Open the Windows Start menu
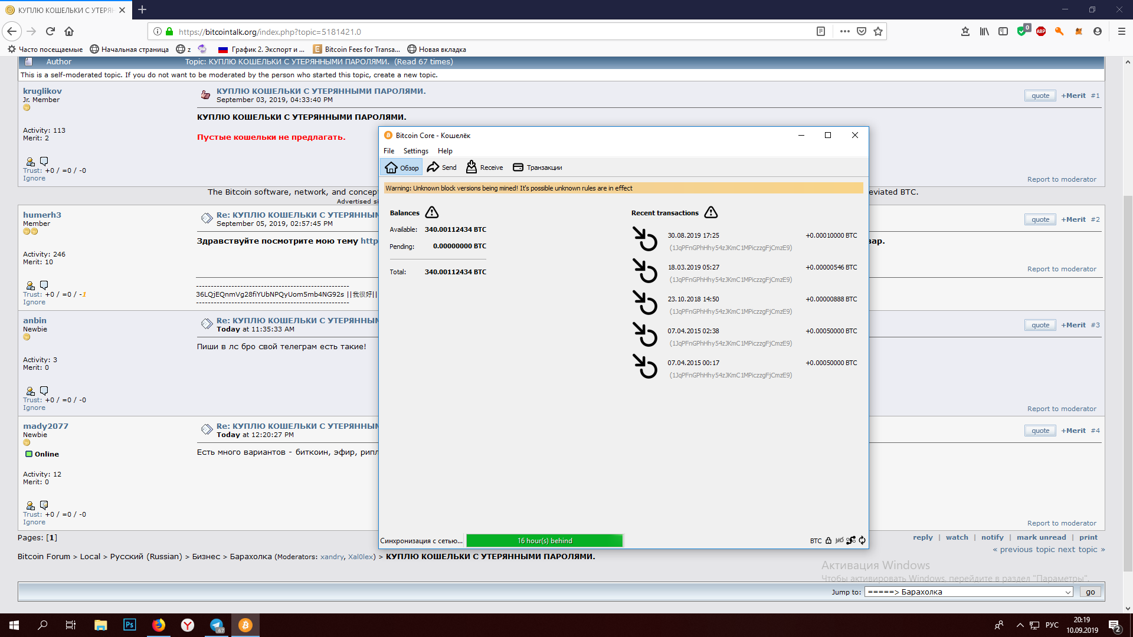1133x637 pixels. (x=14, y=625)
